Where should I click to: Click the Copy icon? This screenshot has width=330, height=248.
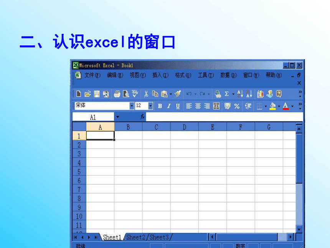[155, 94]
